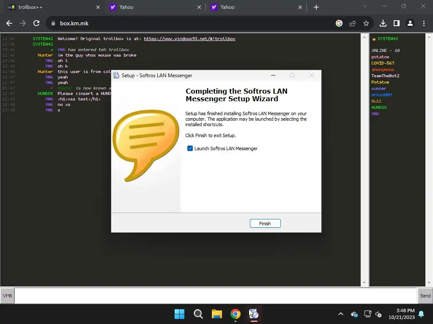Open the Chrome three-dot menu

coord(424,24)
